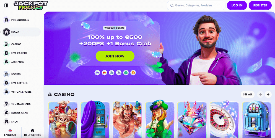
Task: Click the REGISTER button
Action: click(260, 5)
